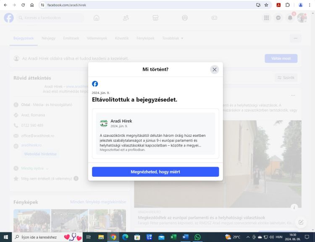Click the Aradi Hírek name in the removed post

[121, 121]
